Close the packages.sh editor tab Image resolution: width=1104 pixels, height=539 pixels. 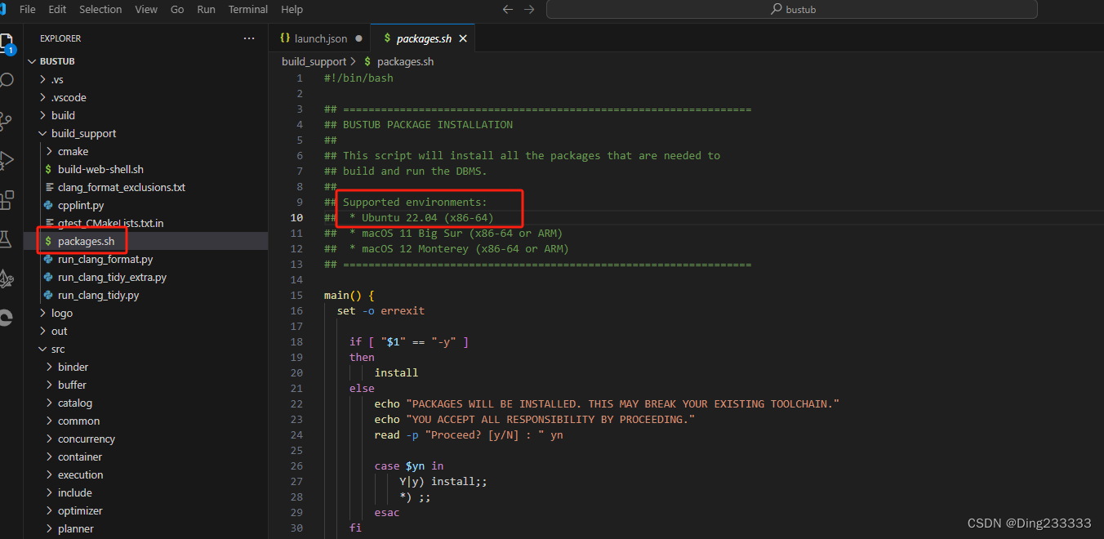(463, 38)
